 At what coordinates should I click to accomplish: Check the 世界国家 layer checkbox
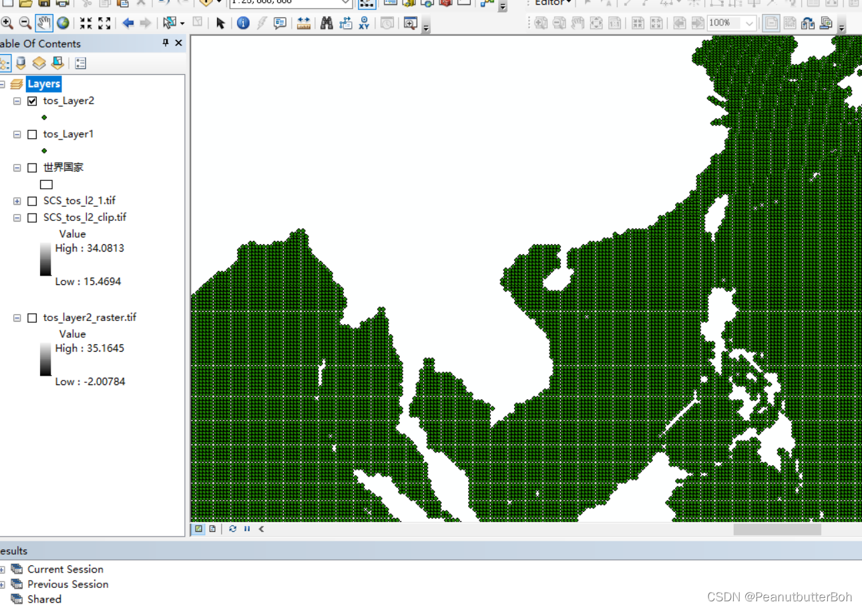32,168
